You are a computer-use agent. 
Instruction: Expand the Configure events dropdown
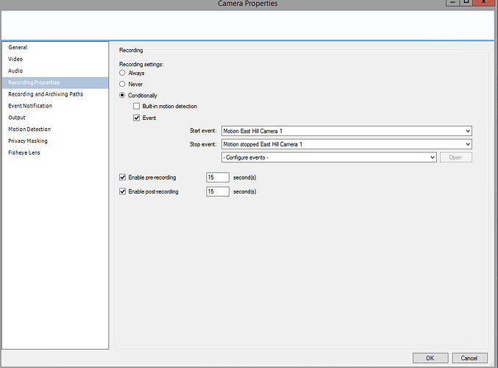pos(432,158)
